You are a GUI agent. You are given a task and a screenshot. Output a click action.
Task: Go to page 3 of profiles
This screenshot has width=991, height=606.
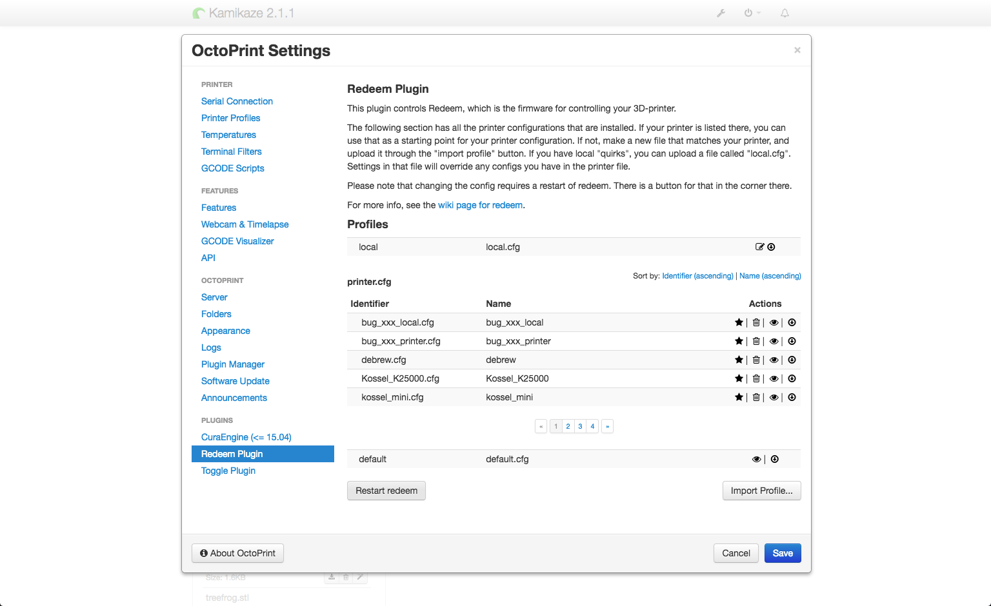click(x=580, y=426)
